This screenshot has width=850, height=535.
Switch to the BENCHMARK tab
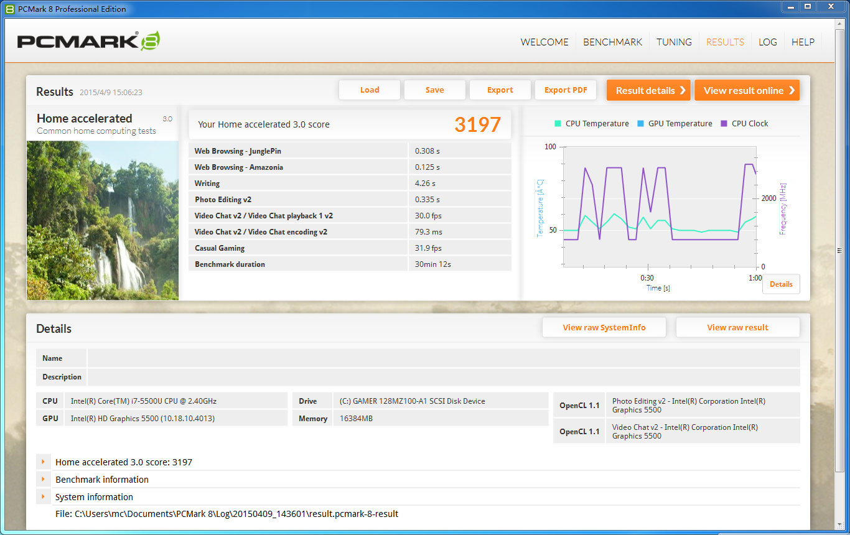pos(612,42)
